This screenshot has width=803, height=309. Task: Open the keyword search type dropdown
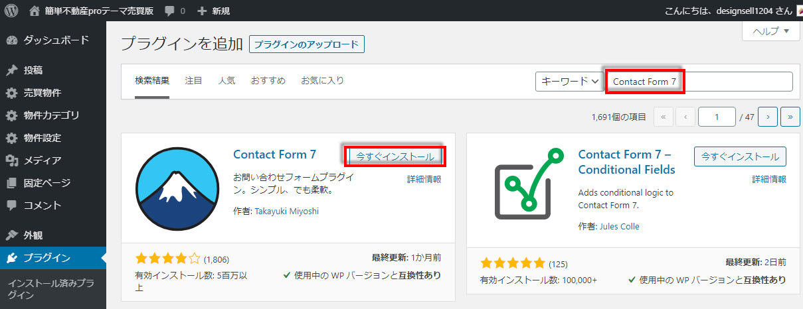click(x=569, y=81)
